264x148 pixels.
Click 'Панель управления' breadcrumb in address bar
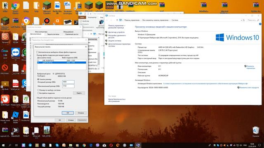coord(132,20)
